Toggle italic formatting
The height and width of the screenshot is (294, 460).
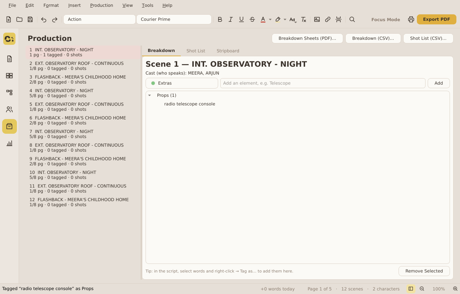pyautogui.click(x=231, y=19)
